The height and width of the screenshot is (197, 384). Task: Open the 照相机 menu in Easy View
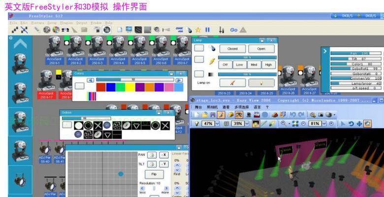tap(212, 107)
